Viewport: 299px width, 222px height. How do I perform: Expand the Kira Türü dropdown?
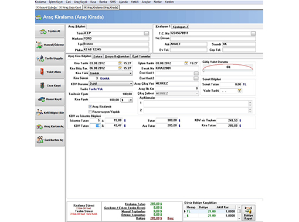pyautogui.click(x=131, y=74)
